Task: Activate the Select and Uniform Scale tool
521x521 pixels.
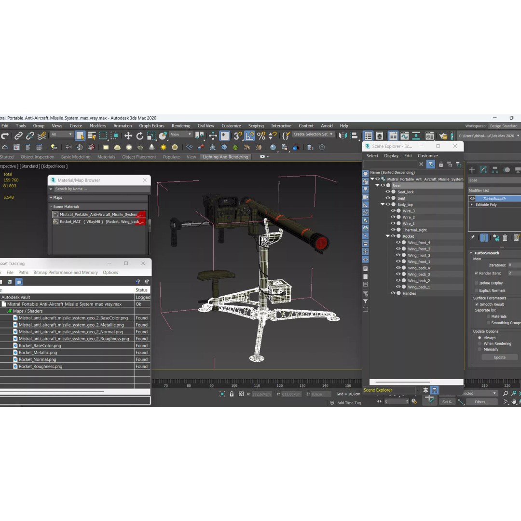Action: pos(151,136)
